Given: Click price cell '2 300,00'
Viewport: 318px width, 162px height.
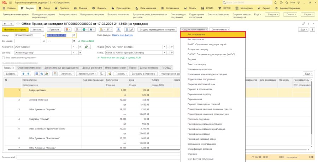Looking at the screenshot, I should click(x=139, y=129).
